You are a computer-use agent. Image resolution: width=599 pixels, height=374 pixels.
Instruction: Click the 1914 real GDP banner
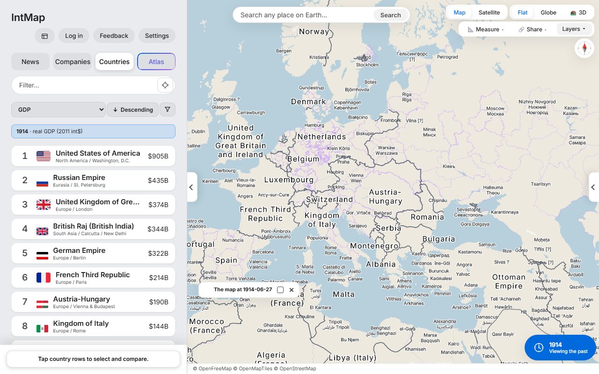point(93,131)
